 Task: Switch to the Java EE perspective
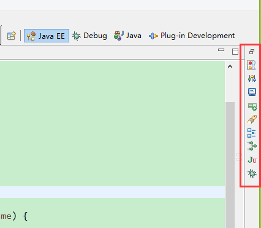tap(47, 36)
